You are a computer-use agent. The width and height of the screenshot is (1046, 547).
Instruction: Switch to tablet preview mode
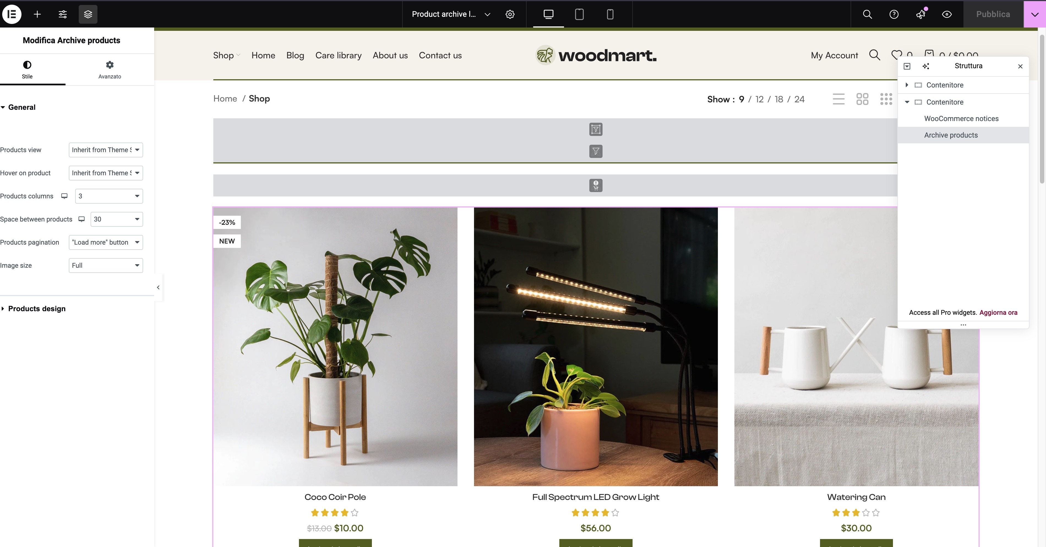coord(579,14)
